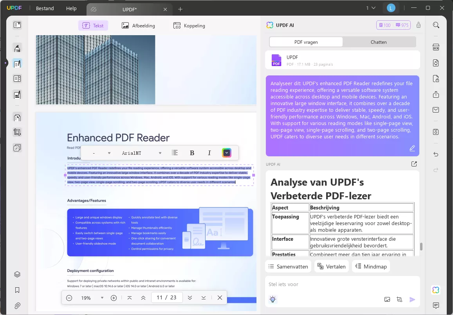Toggle italic text formatting
Viewport: 453px width, 315px height.
pos(209,153)
